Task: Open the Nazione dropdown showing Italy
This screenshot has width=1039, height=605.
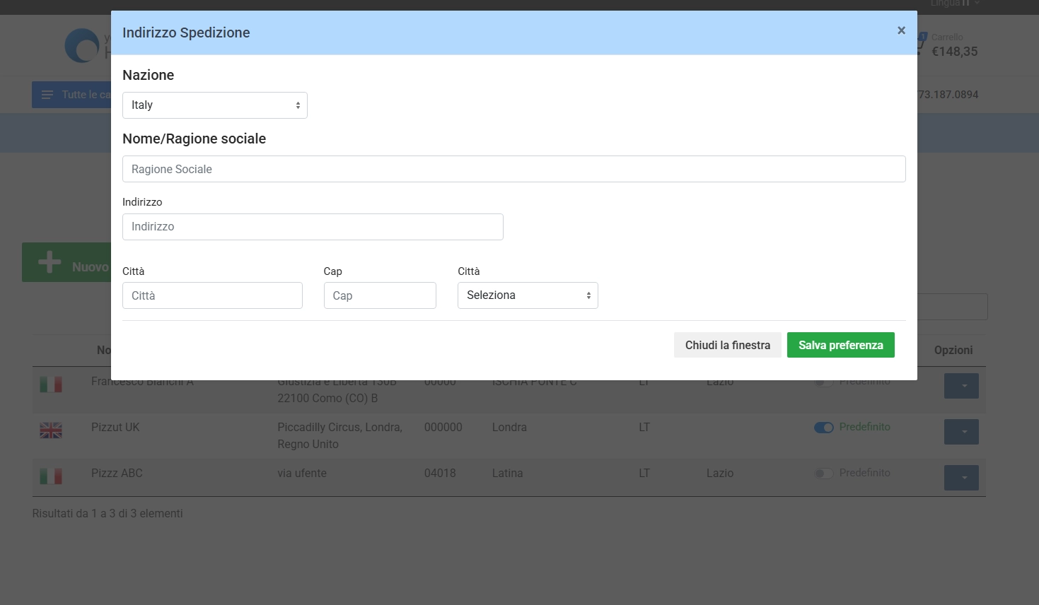Action: point(215,105)
